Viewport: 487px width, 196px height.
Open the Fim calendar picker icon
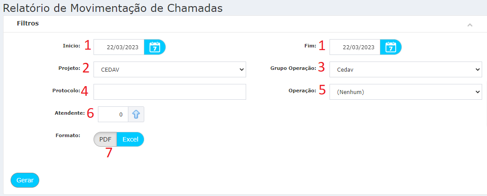click(390, 47)
